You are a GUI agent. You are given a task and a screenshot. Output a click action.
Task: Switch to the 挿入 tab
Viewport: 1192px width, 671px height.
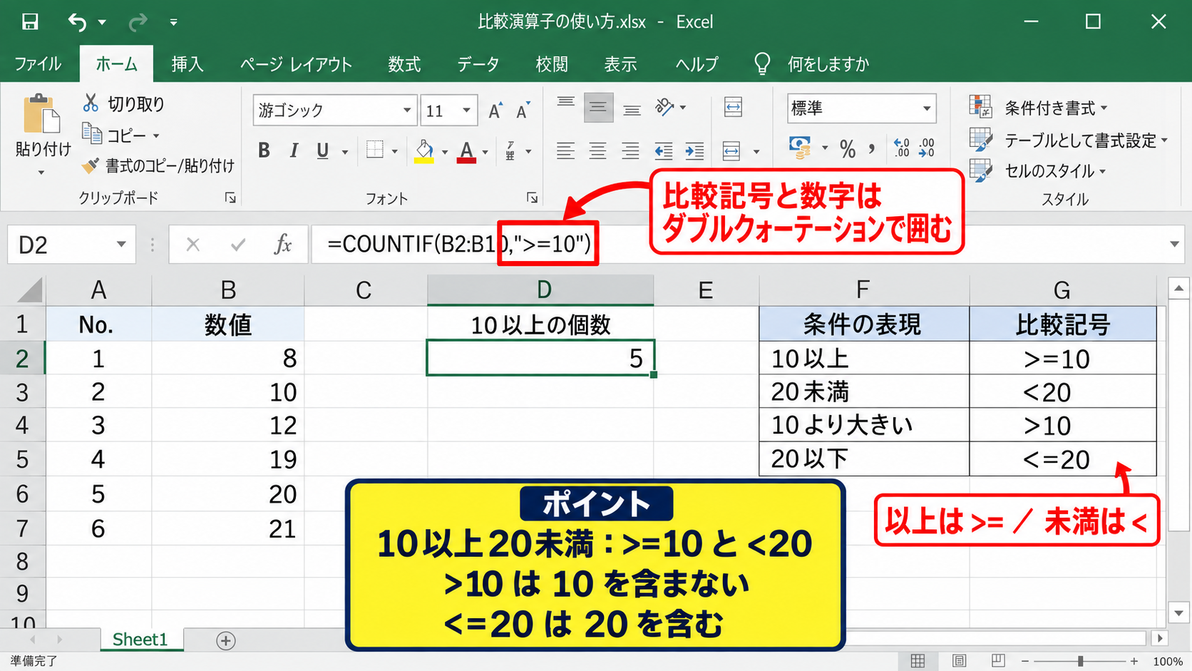click(187, 64)
